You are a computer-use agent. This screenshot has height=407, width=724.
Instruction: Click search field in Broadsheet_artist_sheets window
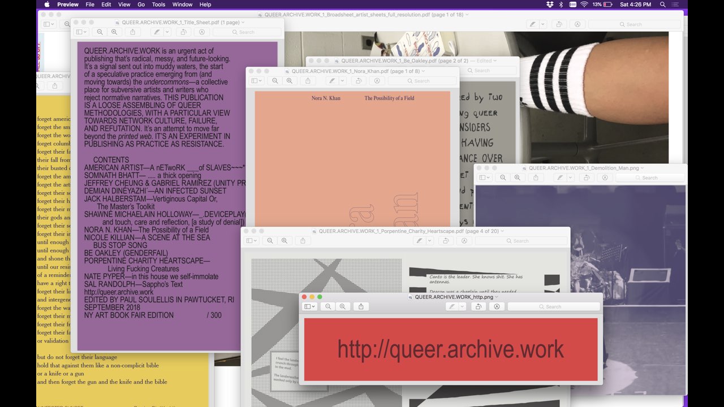(634, 24)
